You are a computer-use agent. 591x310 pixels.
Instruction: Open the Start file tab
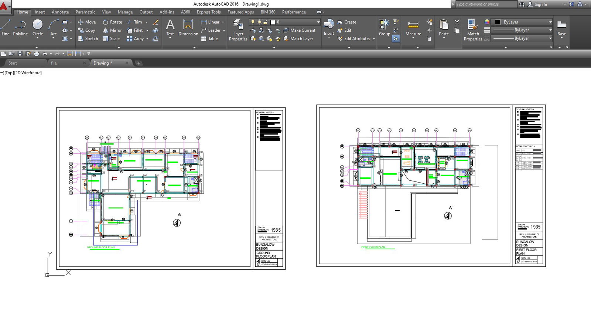coord(13,63)
